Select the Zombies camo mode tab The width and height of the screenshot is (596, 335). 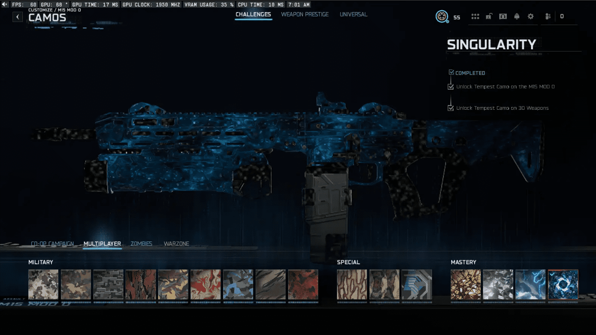[x=141, y=244]
